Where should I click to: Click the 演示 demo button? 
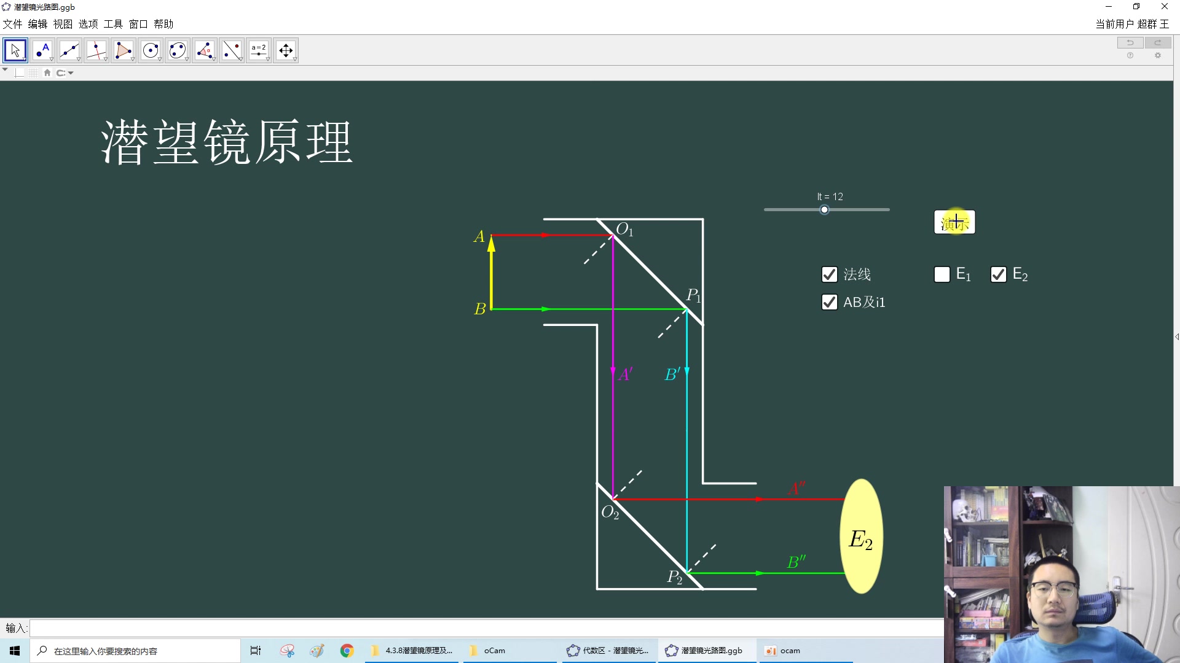tap(954, 222)
